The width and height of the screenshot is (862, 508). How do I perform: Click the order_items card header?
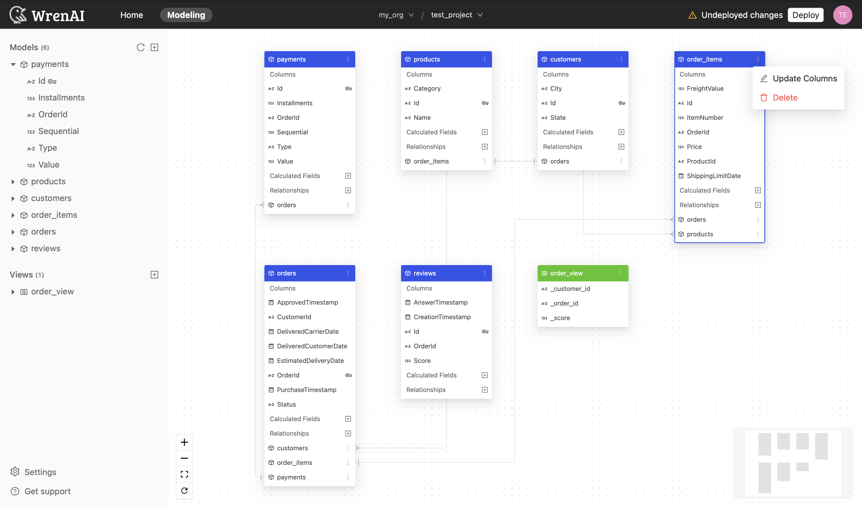pyautogui.click(x=719, y=59)
